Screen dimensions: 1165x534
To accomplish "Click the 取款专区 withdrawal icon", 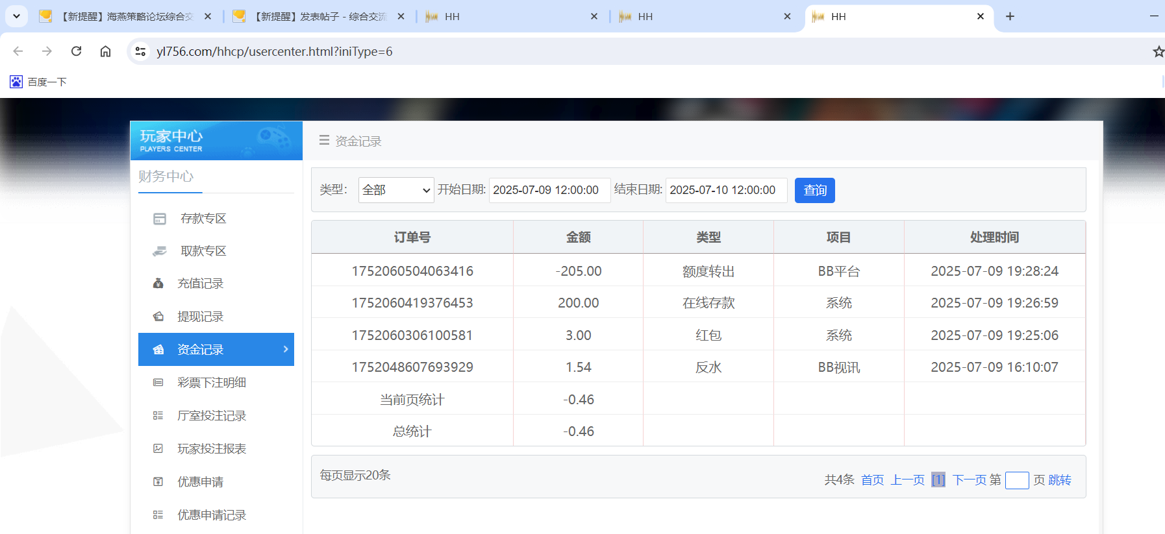I will click(x=160, y=251).
